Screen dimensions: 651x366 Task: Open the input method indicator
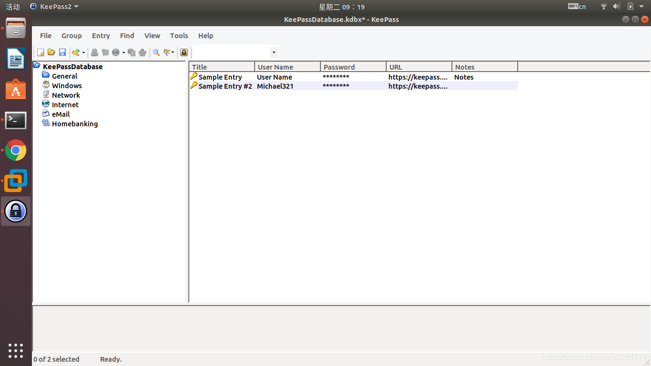[577, 7]
